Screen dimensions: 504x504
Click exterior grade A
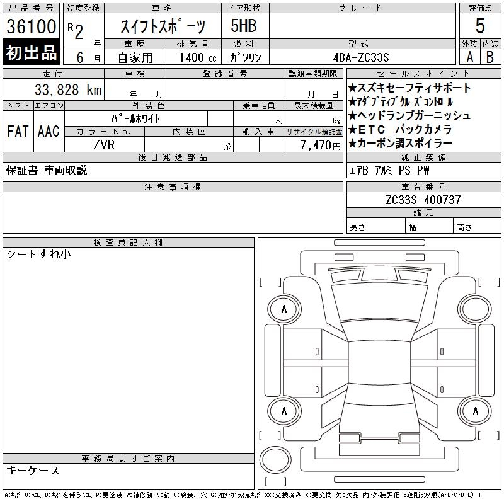[x=469, y=57]
